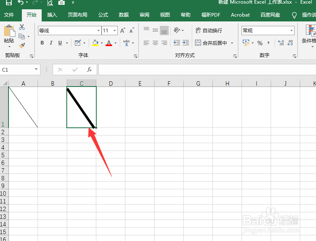Viewport: 316px width, 241px height.
Task: Toggle Align Left horizontal alignment
Action: click(x=146, y=43)
